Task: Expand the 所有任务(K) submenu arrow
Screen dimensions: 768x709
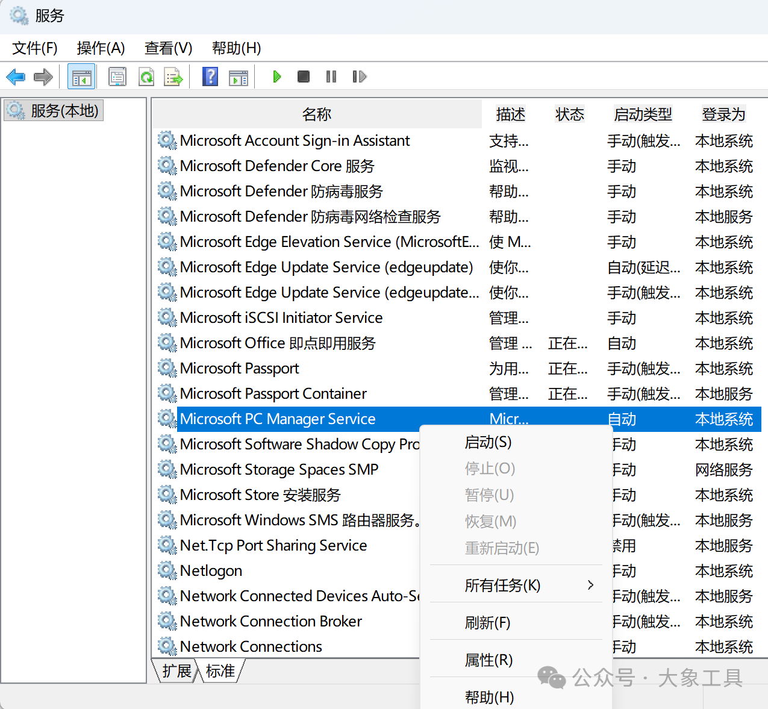Action: click(x=590, y=585)
